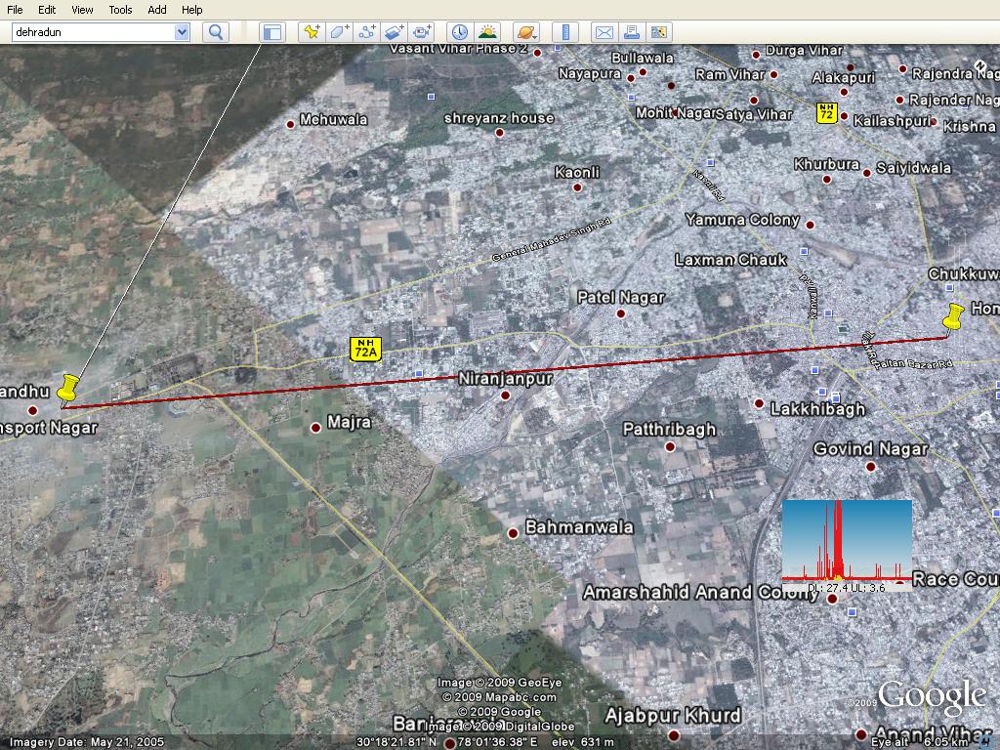Click the elev 631 m status readout

(583, 742)
